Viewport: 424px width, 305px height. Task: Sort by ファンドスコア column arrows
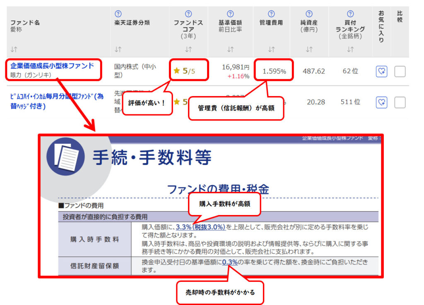click(x=188, y=50)
